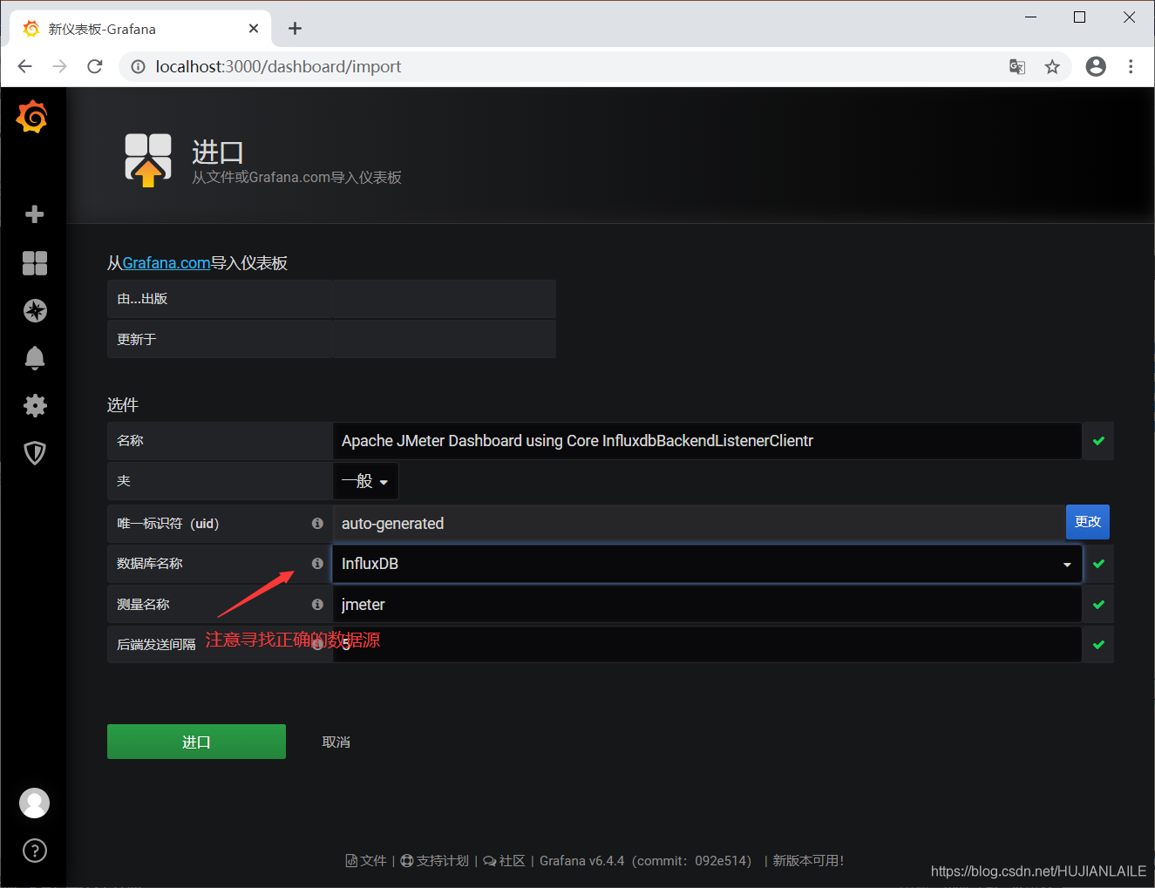Expand the 一般 folder dropdown
Screen dimensions: 1155x888
point(365,481)
